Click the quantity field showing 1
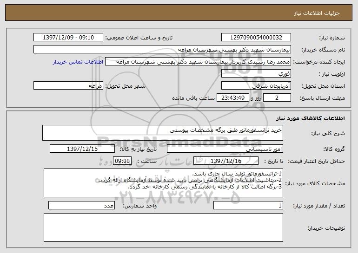The width and height of the screenshot is (358, 253). 248,205
